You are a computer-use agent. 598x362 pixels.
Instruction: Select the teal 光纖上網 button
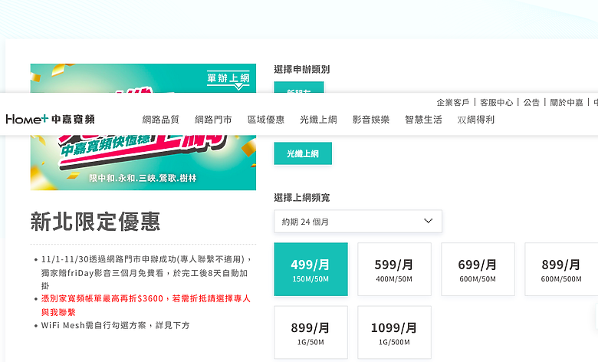click(303, 153)
